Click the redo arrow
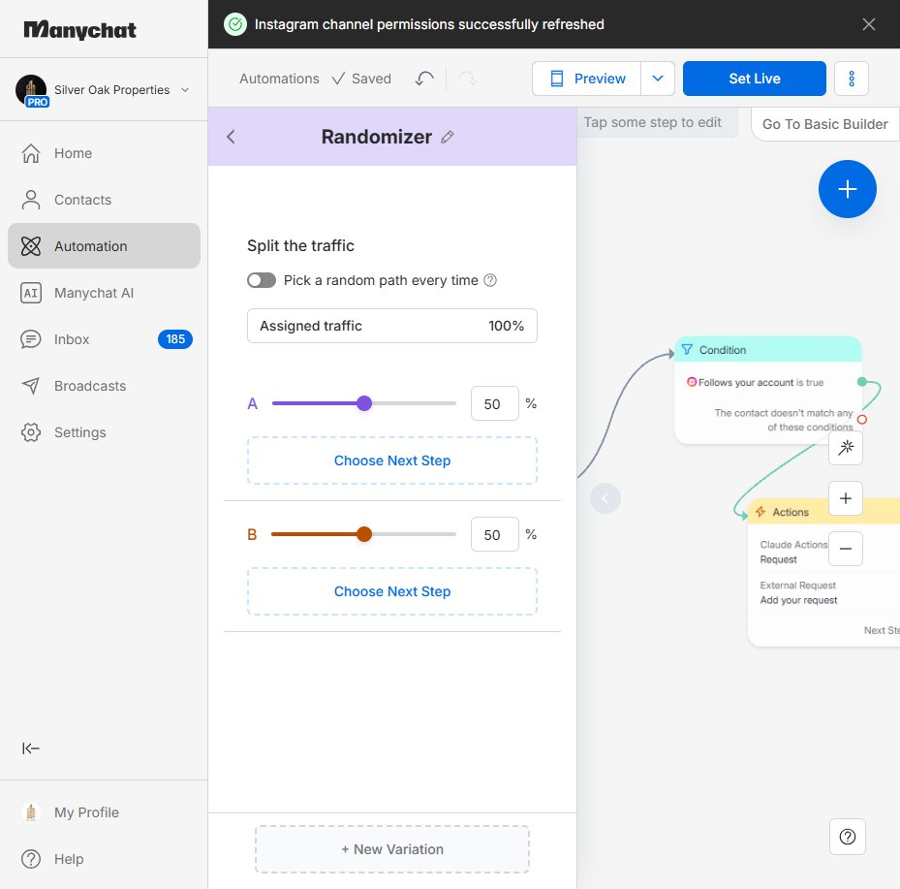 pyautogui.click(x=467, y=79)
